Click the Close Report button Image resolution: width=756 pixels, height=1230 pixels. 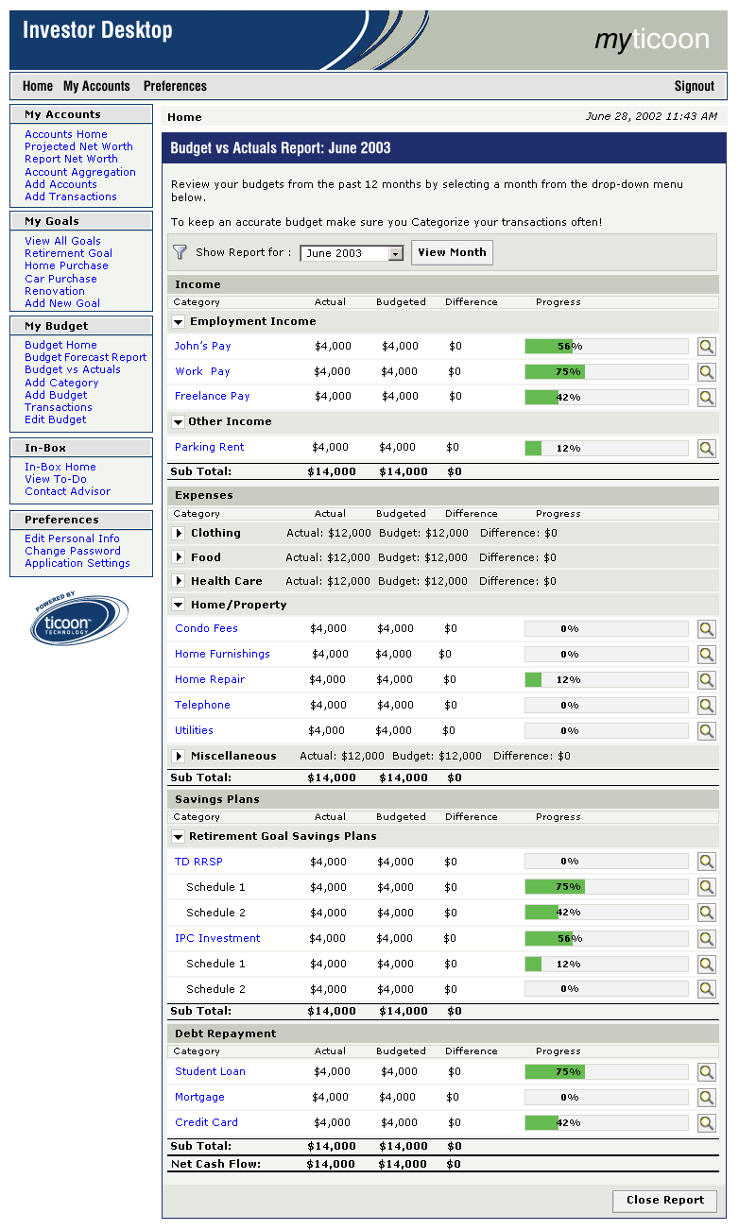point(664,1201)
